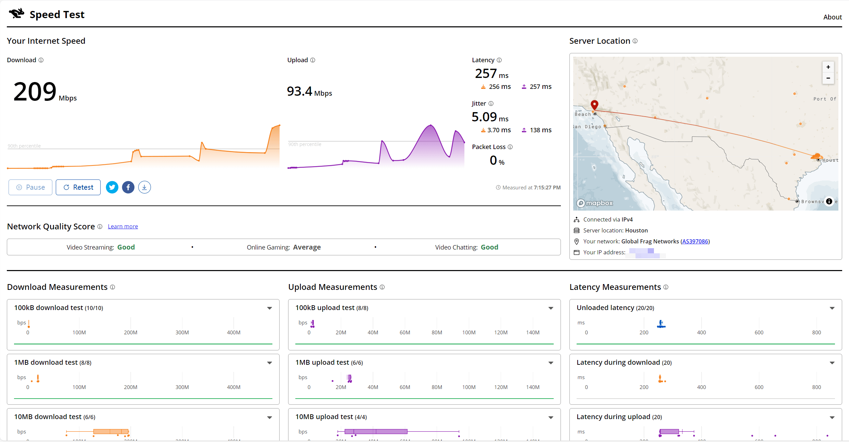
Task: Show Latency info tooltip icon
Action: [x=499, y=60]
